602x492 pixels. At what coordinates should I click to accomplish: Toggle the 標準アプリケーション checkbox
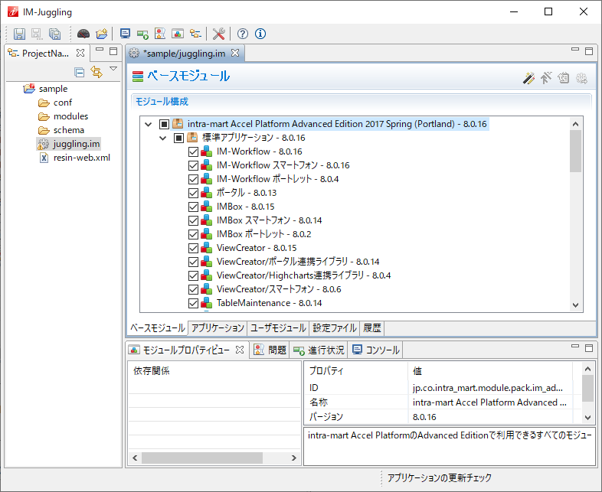[x=178, y=138]
